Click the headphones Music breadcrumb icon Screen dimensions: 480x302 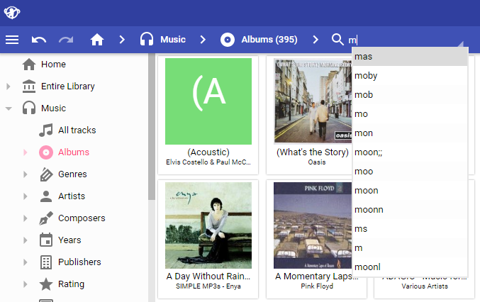tap(147, 40)
